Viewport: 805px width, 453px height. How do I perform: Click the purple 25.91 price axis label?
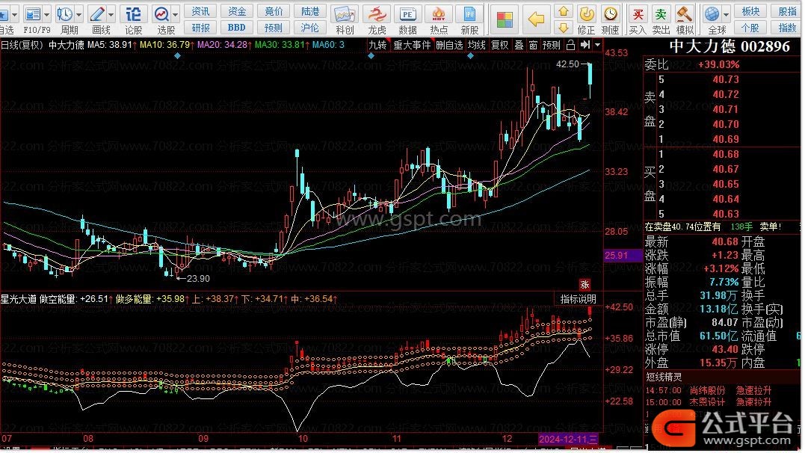click(x=621, y=255)
